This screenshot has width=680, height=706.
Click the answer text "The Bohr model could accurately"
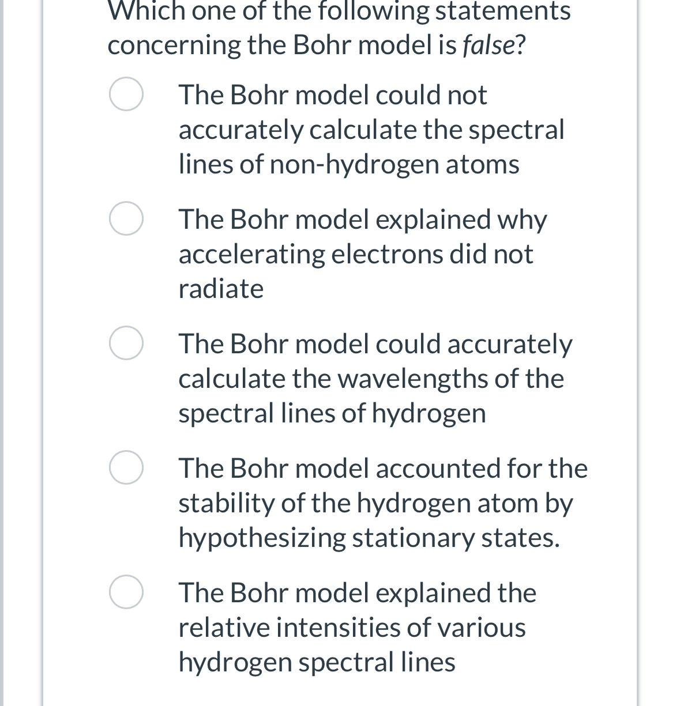click(375, 344)
